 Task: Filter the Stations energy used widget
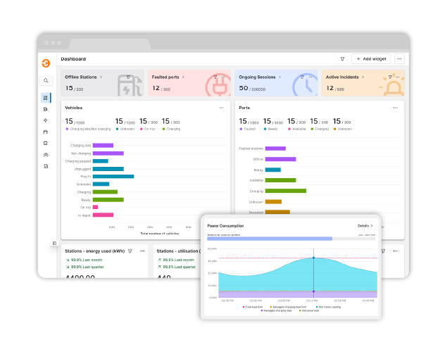point(130,251)
